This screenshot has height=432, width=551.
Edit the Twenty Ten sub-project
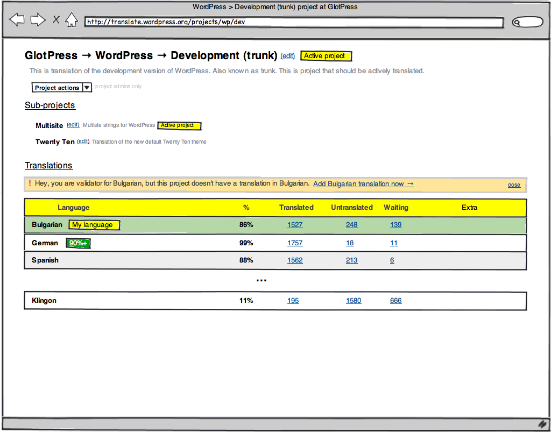[x=83, y=141]
